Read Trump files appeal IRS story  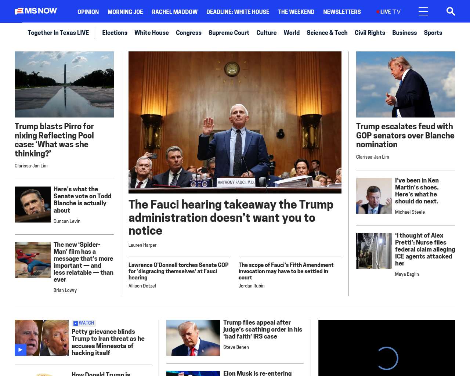coord(263,329)
